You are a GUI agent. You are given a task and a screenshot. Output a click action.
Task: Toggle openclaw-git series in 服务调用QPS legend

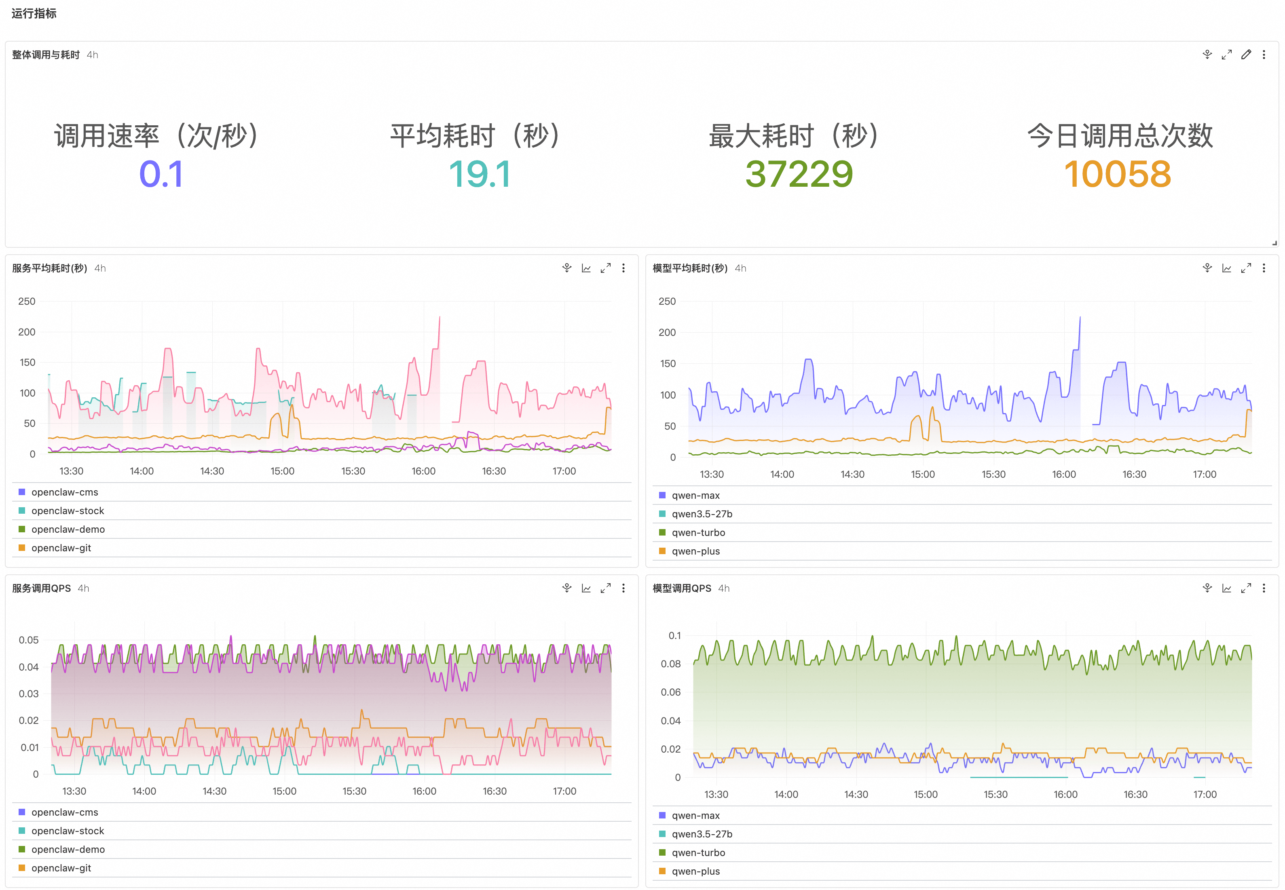tap(61, 868)
